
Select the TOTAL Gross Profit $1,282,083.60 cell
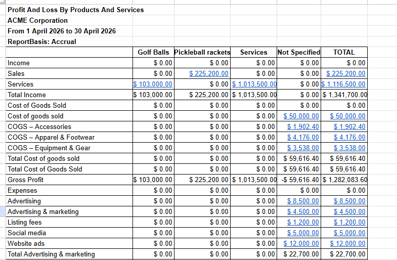click(344, 180)
